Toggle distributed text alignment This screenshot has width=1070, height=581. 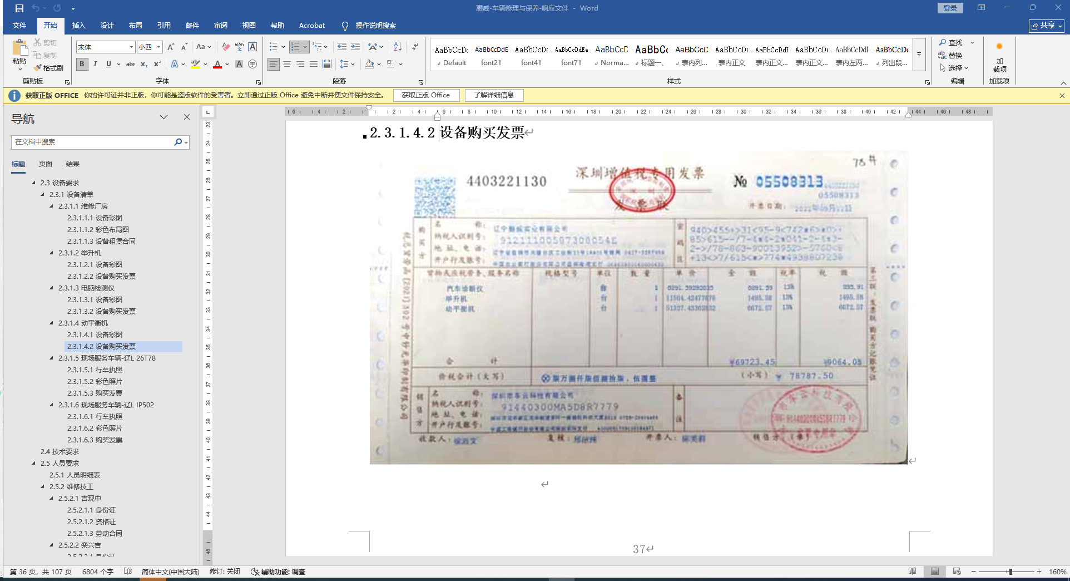click(327, 64)
